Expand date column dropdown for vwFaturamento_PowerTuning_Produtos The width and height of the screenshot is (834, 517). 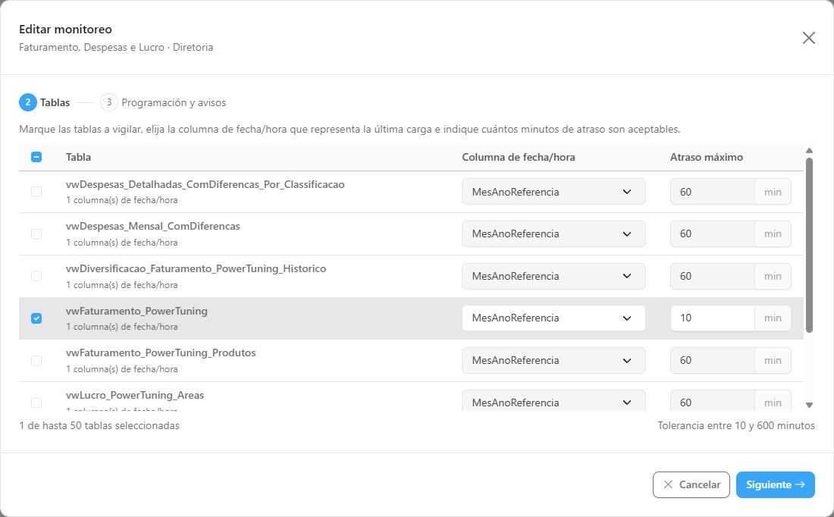point(553,361)
